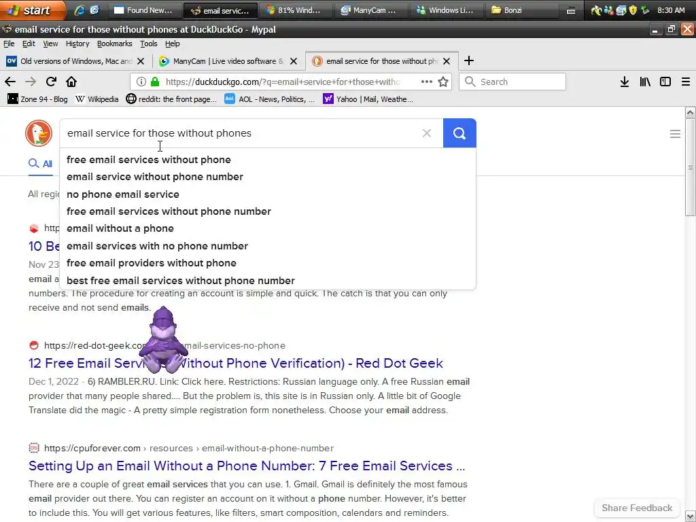Click the address bar URL
Image resolution: width=696 pixels, height=522 pixels.
click(x=282, y=82)
